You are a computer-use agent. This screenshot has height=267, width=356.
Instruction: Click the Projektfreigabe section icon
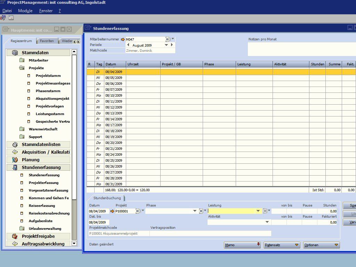coord(15,236)
